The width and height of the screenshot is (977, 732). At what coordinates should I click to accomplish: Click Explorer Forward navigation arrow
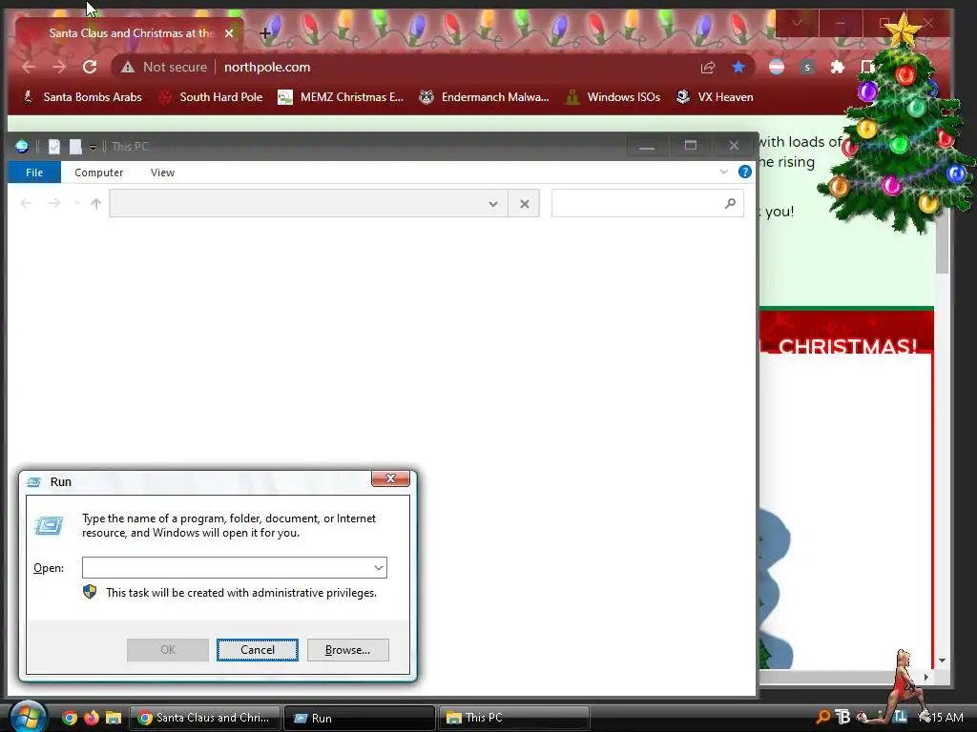click(x=54, y=203)
